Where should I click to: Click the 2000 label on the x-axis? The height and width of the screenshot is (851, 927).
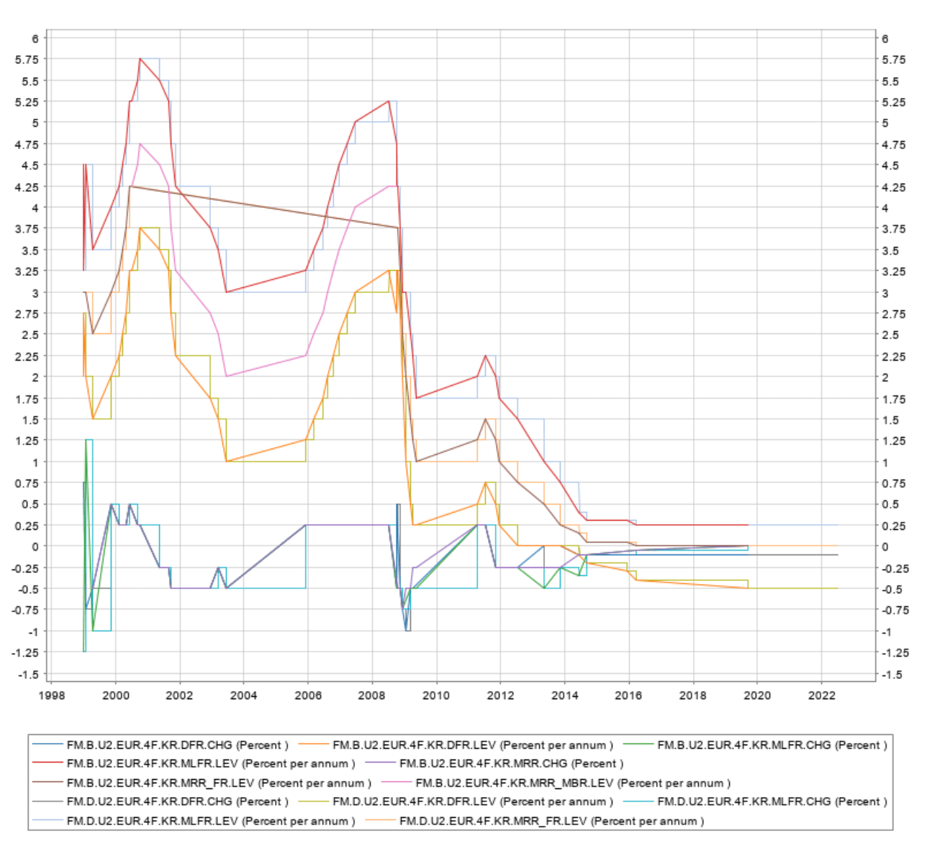click(115, 695)
